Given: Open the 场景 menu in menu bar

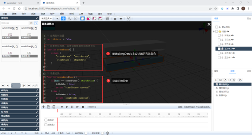Looking at the screenshot, I should pos(5,14).
